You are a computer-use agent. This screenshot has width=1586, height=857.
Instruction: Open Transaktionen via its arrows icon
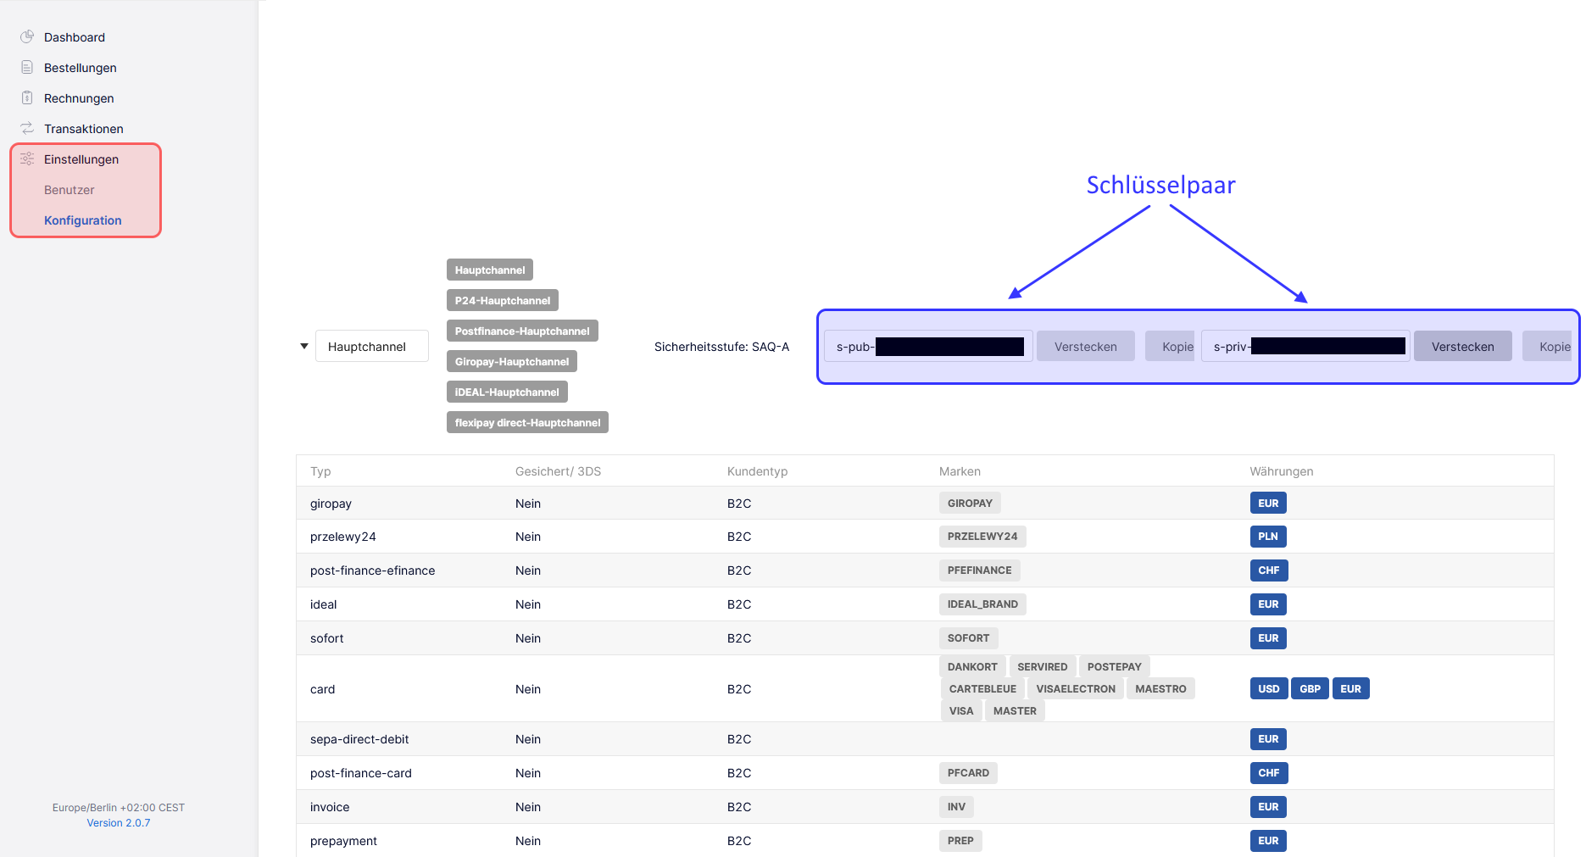point(28,128)
